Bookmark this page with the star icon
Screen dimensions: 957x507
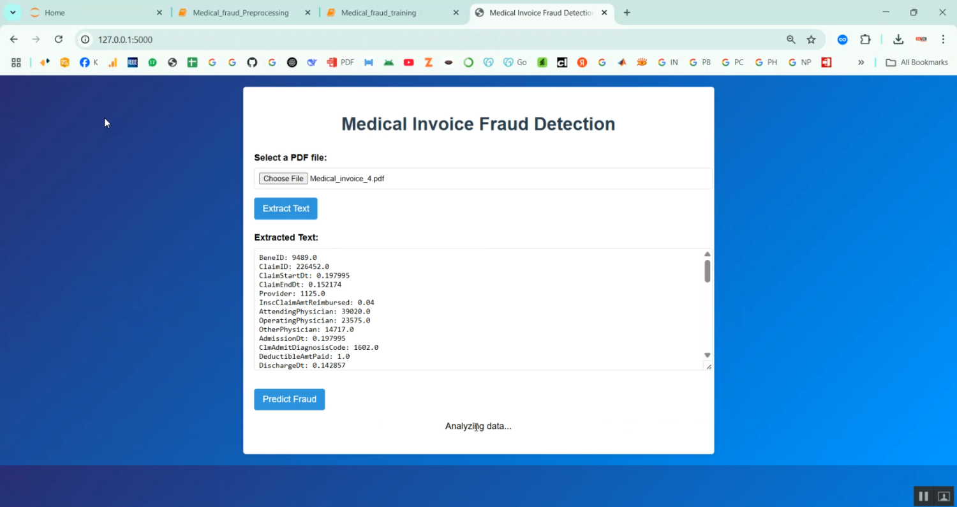[x=812, y=40]
